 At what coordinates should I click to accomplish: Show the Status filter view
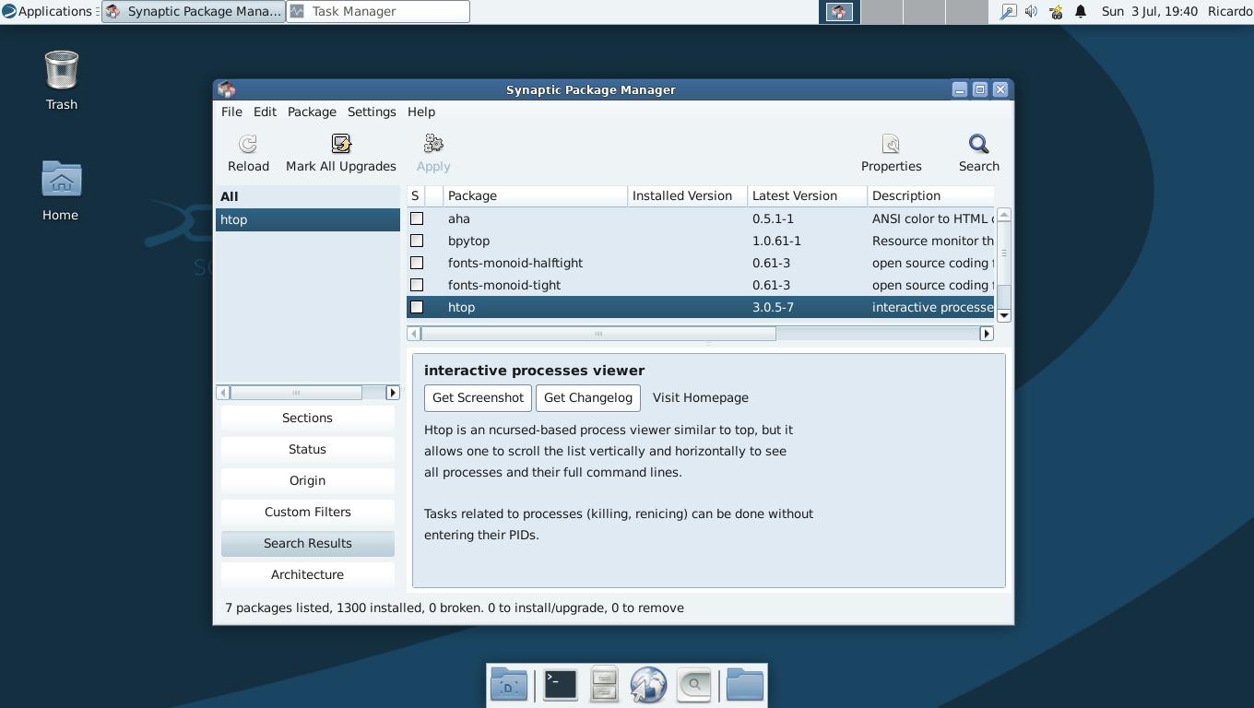pyautogui.click(x=307, y=449)
